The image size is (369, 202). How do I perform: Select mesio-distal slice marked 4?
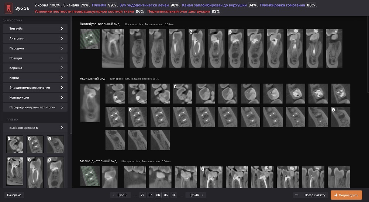click(211, 177)
